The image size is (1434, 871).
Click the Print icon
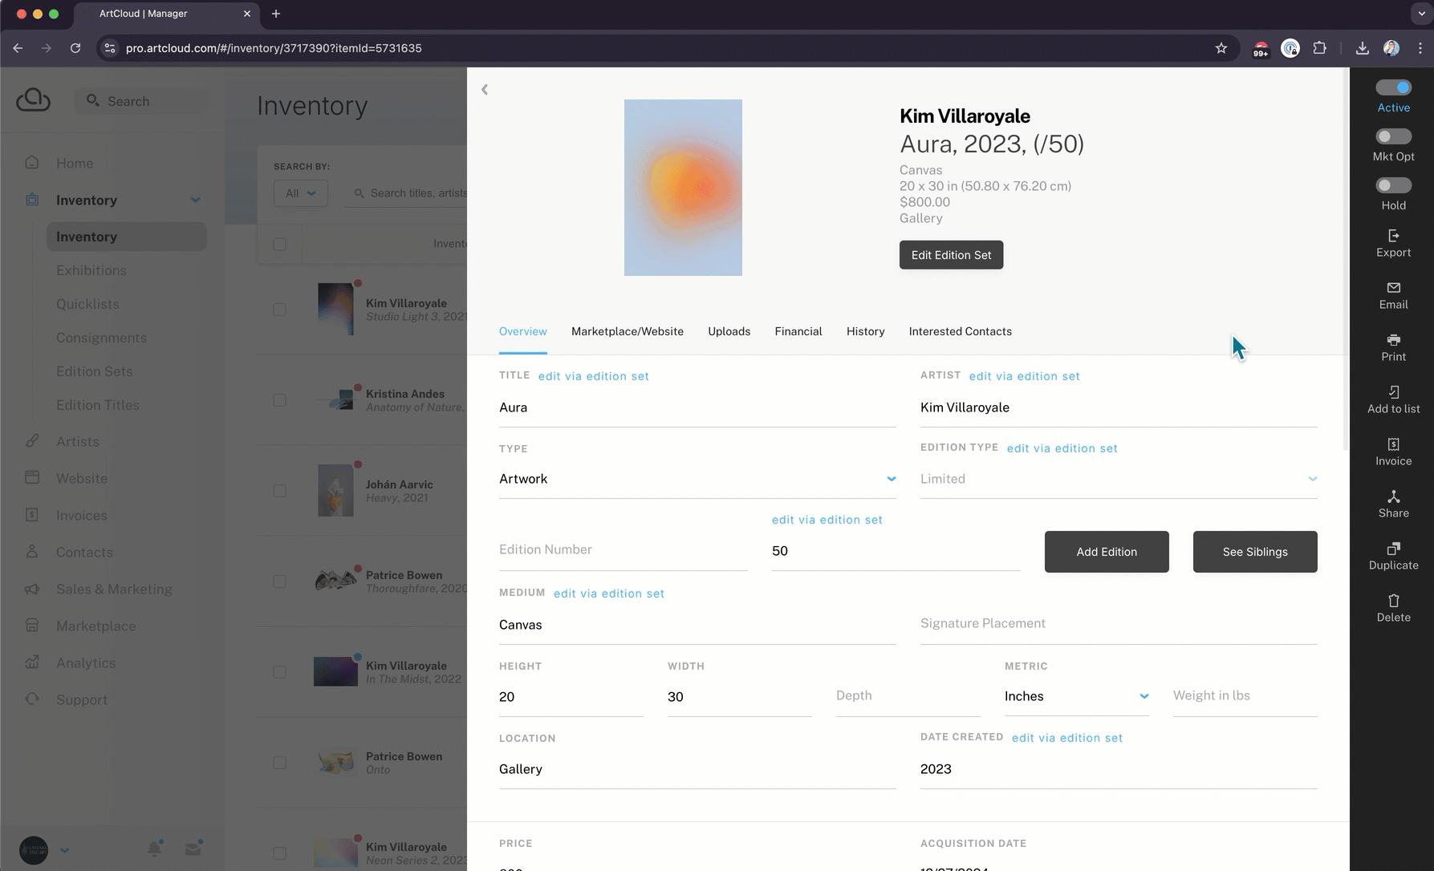[1394, 339]
